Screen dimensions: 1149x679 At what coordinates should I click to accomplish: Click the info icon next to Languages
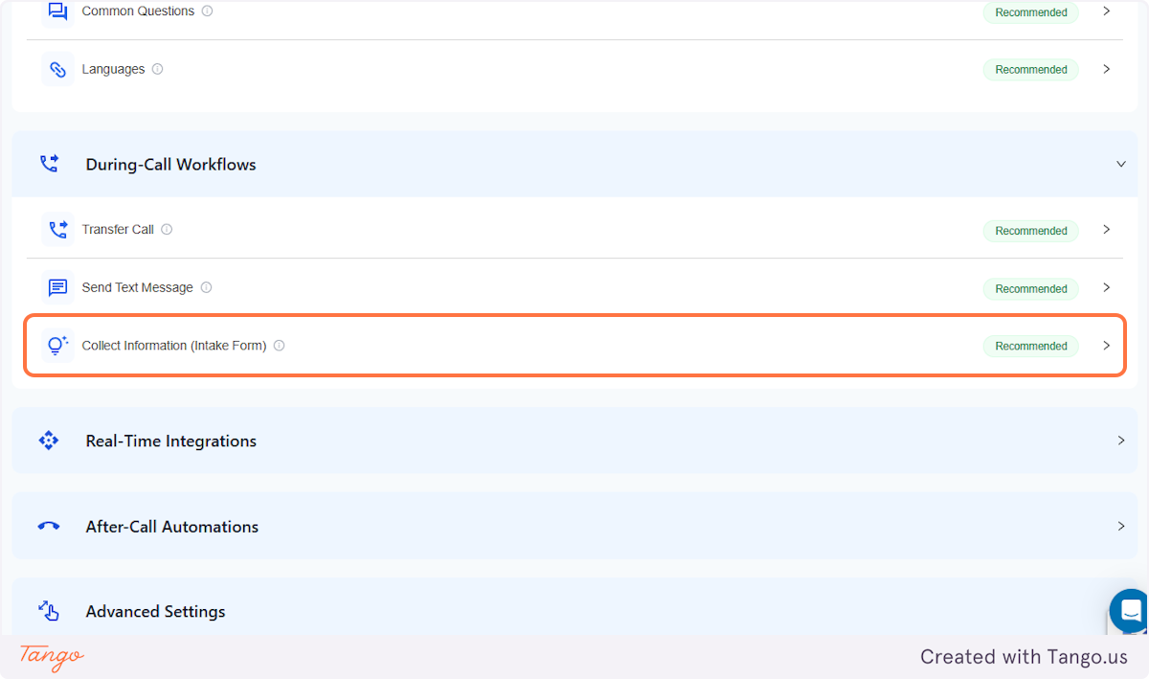[158, 68]
